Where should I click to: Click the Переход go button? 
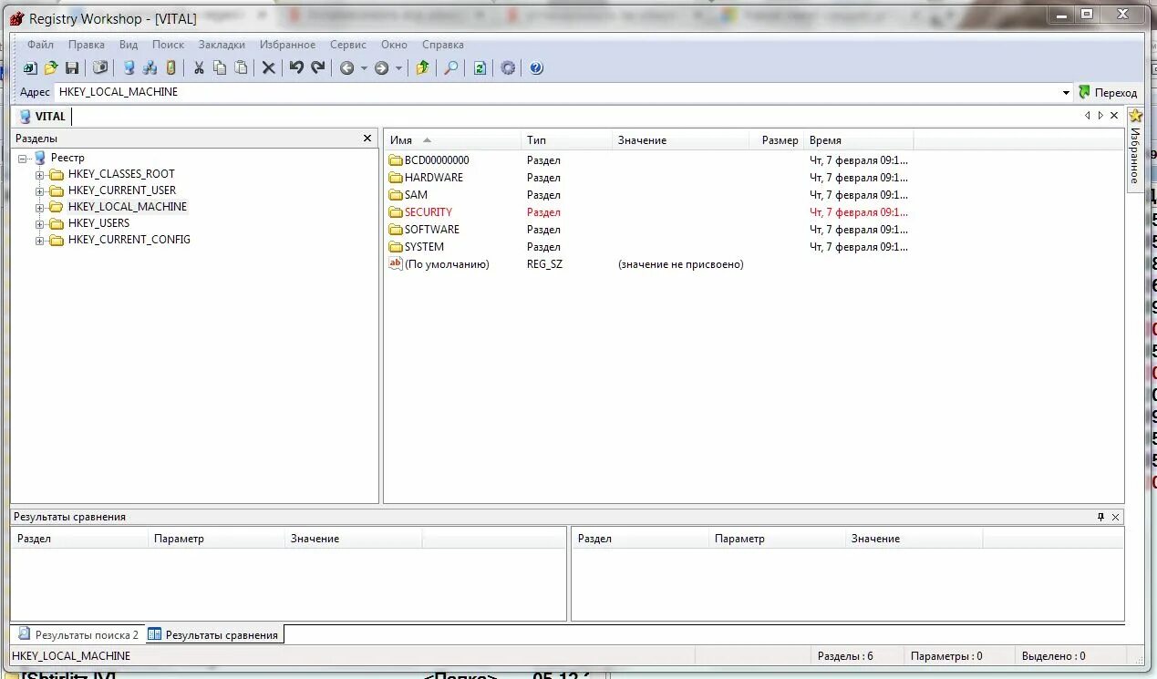click(1108, 93)
